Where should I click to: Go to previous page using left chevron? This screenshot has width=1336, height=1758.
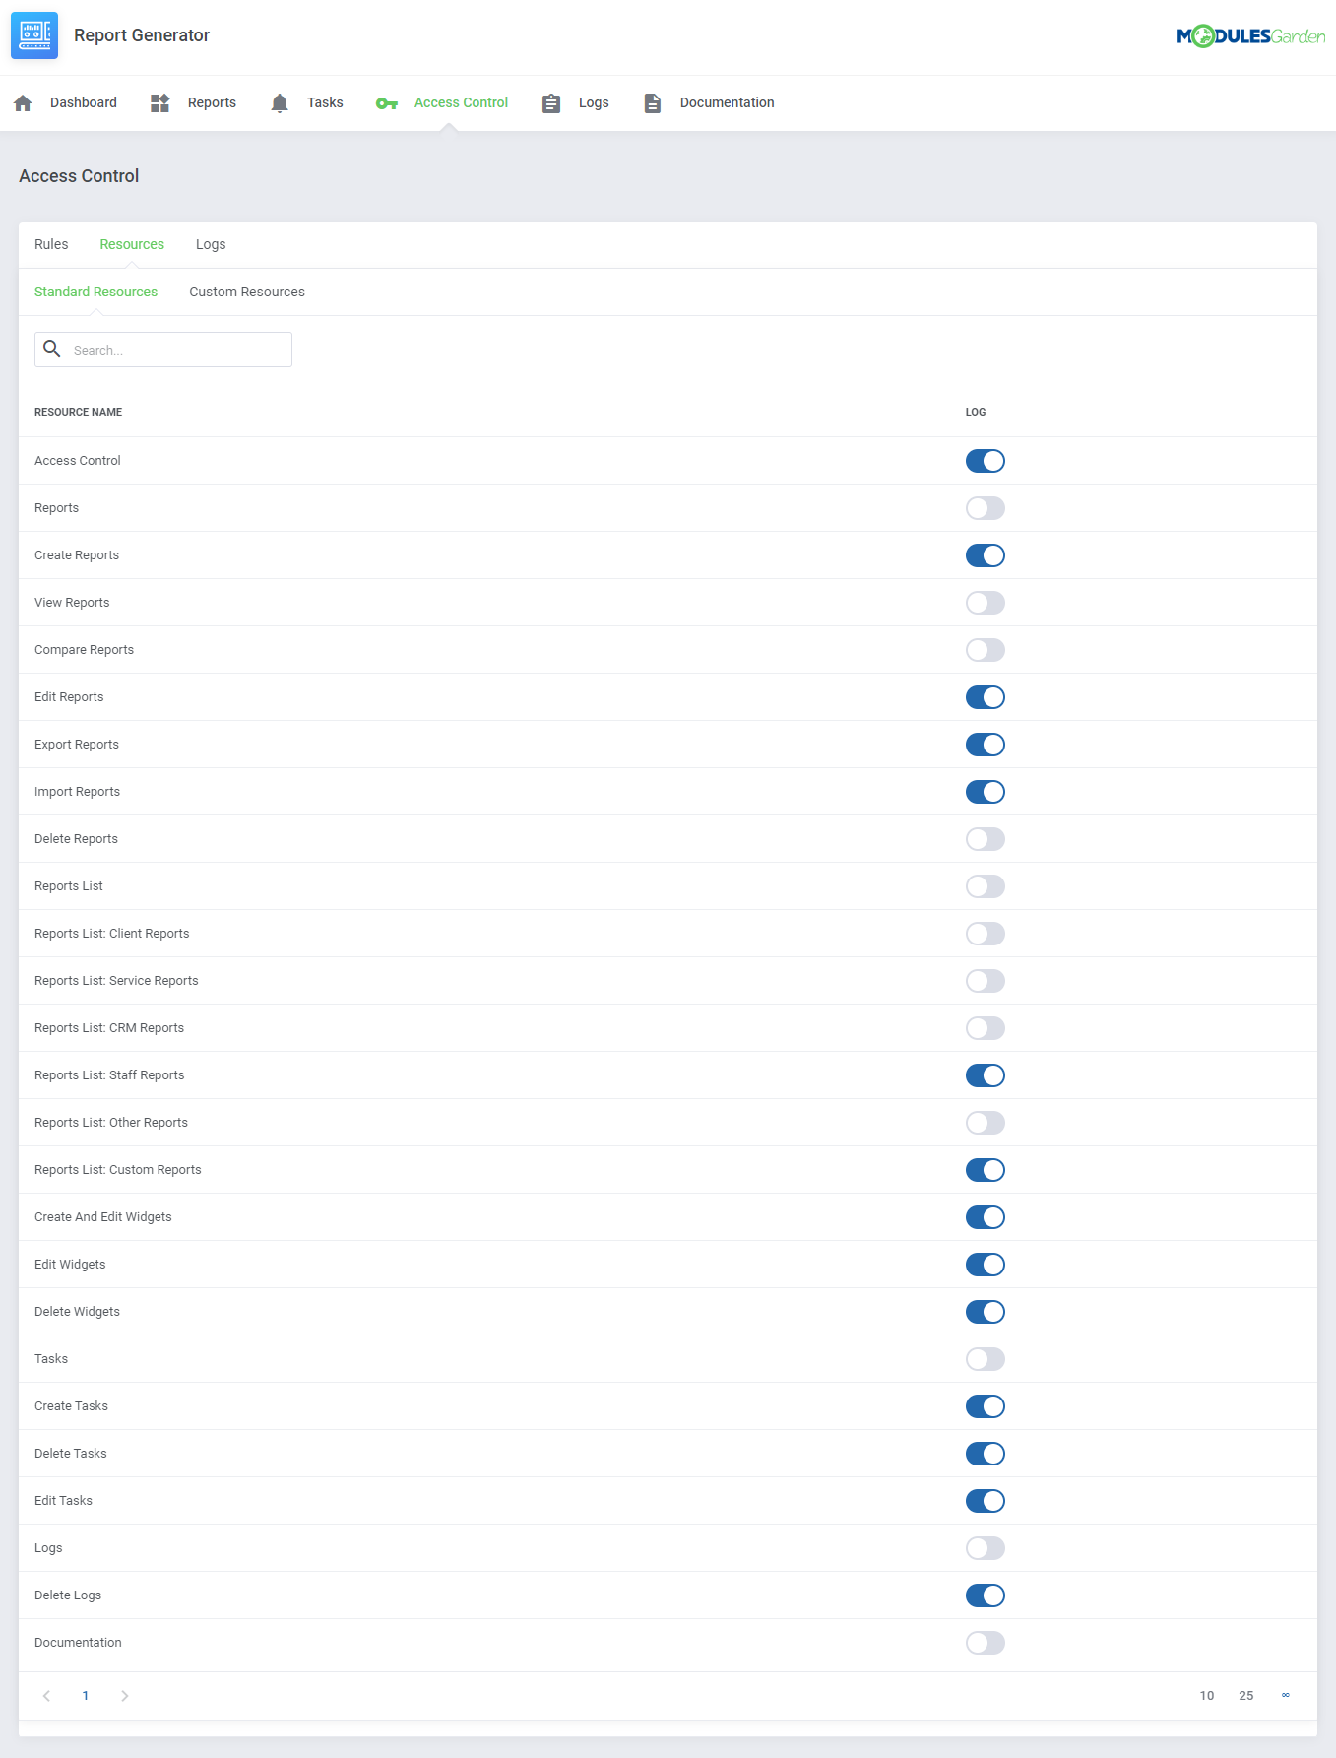(x=46, y=1696)
